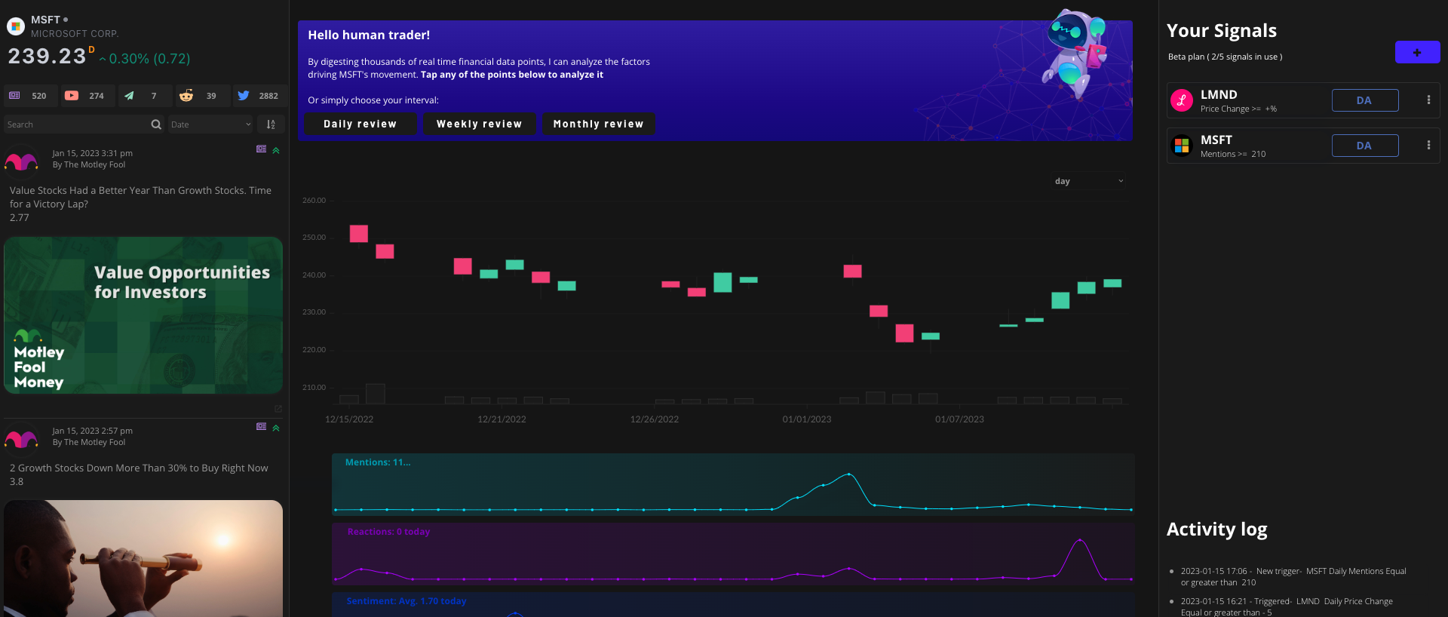Click activity log entry dated 2023-01-15 17:06
The width and height of the screenshot is (1448, 617).
(x=1293, y=577)
